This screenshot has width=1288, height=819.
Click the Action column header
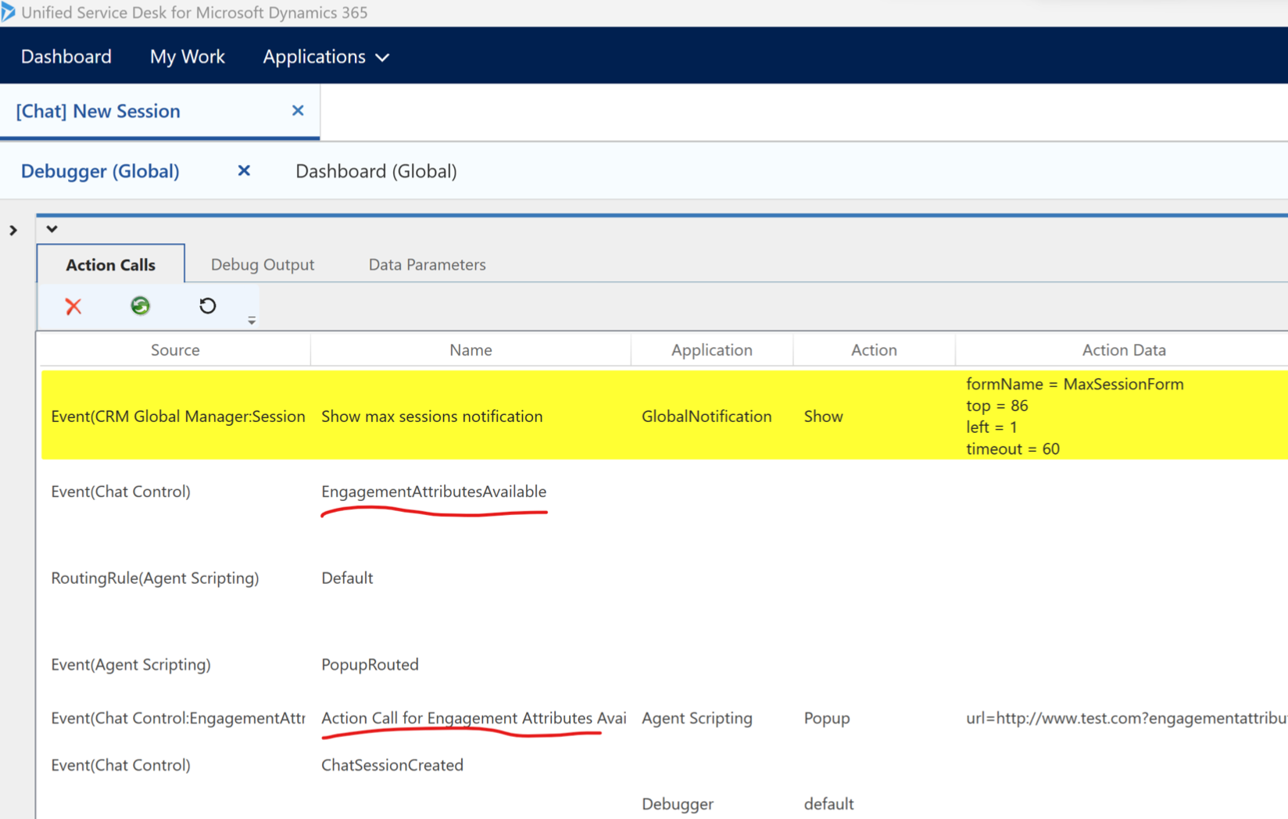point(874,350)
